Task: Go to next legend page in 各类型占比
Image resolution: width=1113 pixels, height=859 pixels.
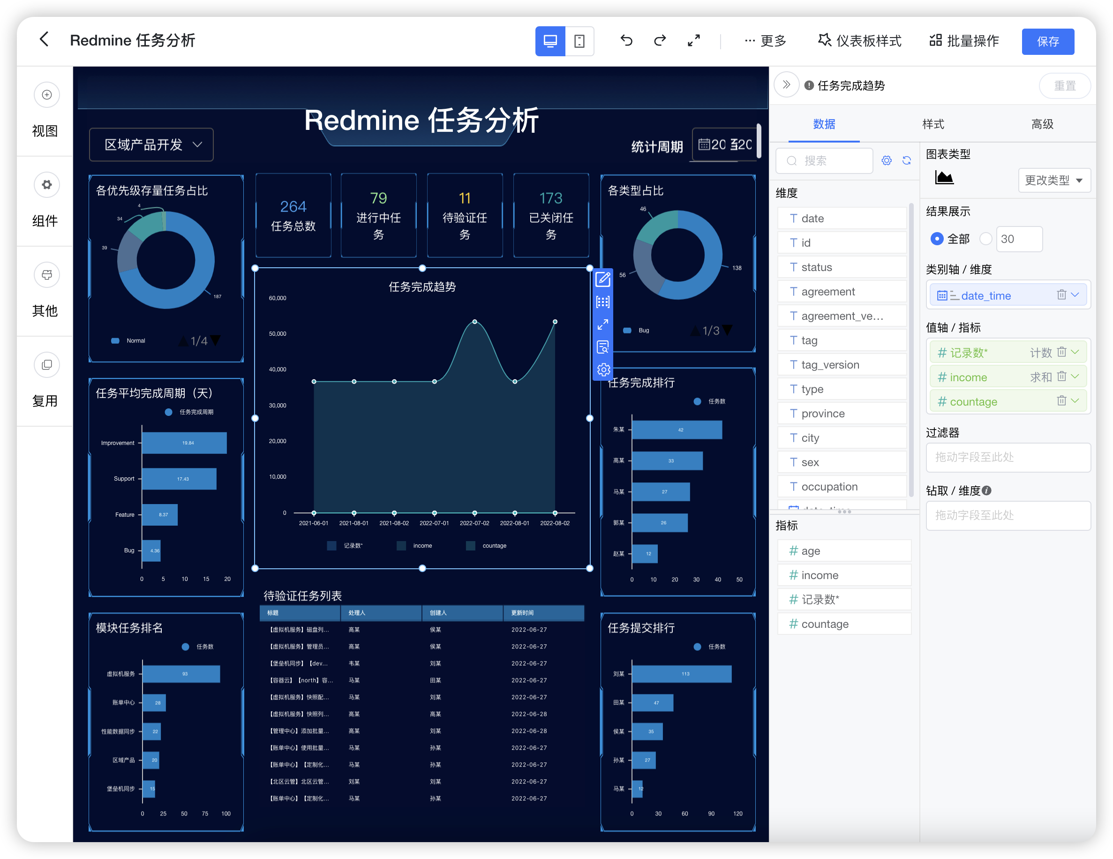Action: [728, 331]
